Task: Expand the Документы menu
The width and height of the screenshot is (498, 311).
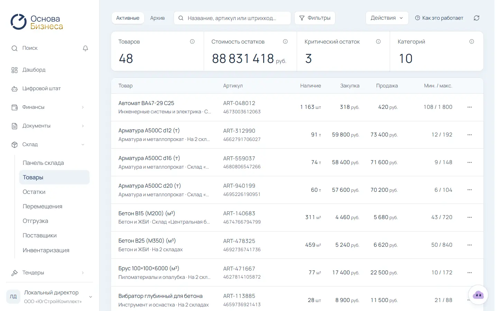Action: pyautogui.click(x=48, y=126)
